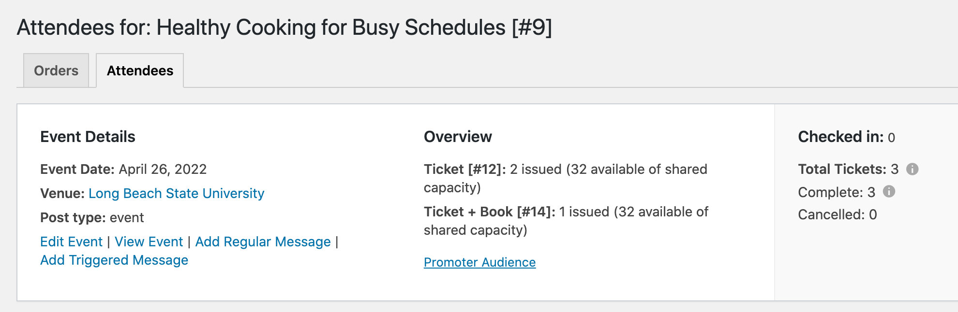Open the Promoter Audience link
This screenshot has height=312, width=958.
(x=479, y=262)
